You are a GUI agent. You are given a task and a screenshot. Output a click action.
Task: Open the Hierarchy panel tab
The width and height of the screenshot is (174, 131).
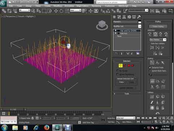[124, 17]
